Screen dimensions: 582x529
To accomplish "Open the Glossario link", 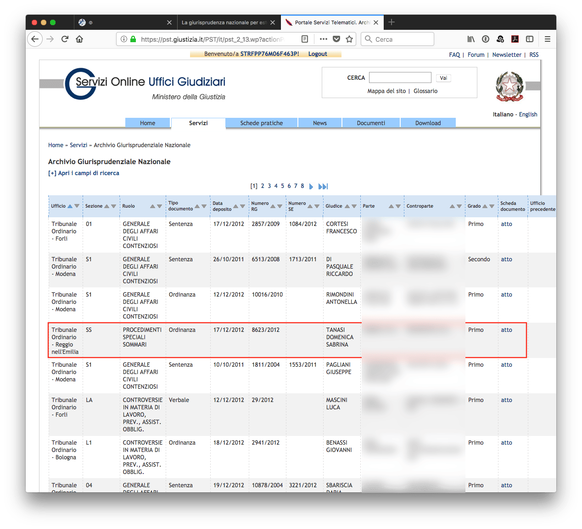I will point(425,91).
